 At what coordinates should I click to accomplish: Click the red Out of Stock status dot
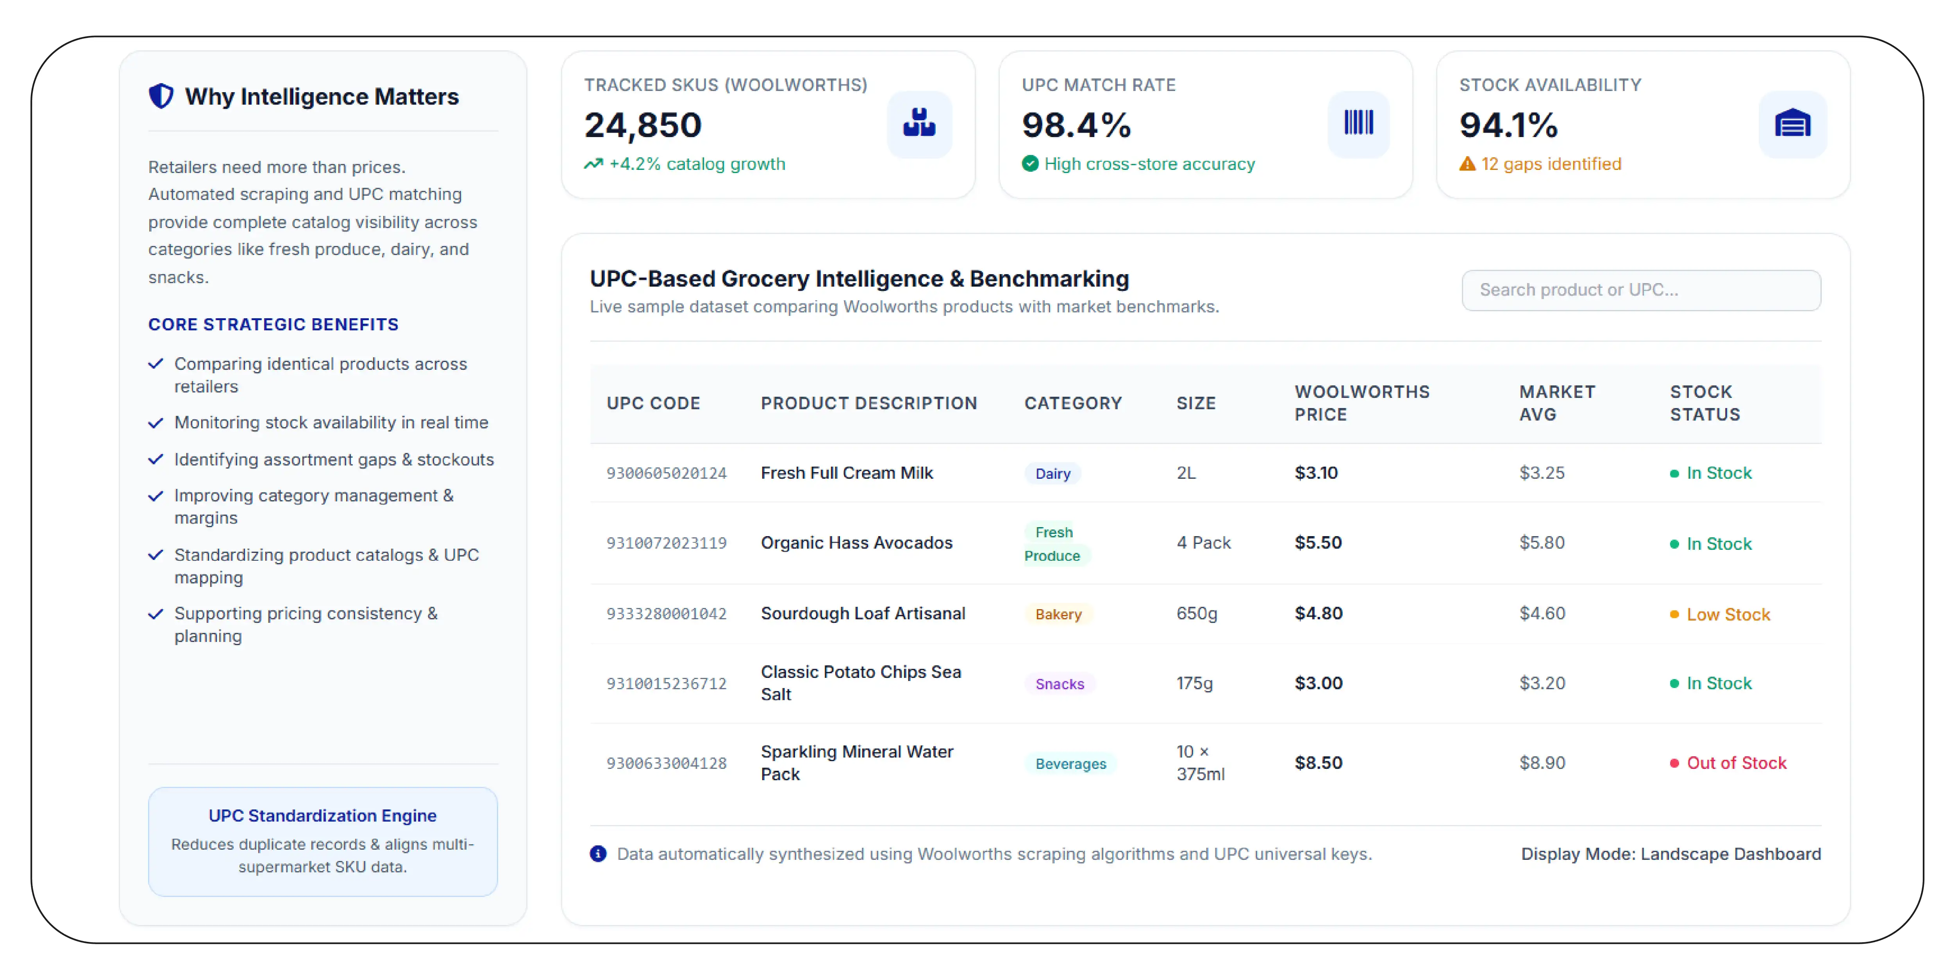point(1674,763)
